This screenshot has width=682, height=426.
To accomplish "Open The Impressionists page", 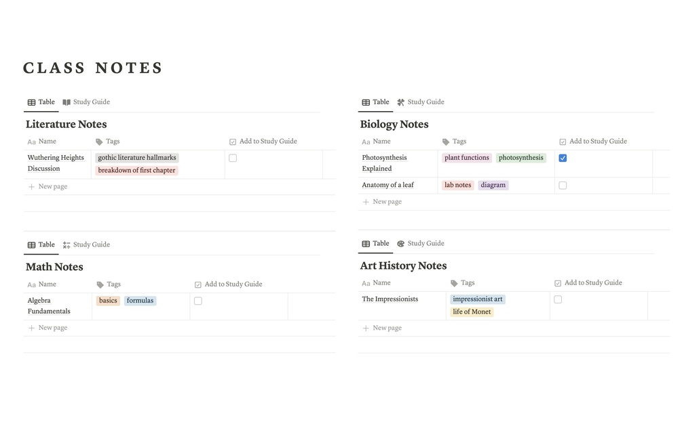I will (x=390, y=299).
